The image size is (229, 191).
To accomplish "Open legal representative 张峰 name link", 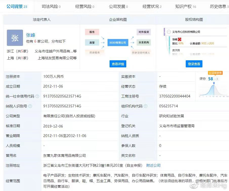I will 31,35.
